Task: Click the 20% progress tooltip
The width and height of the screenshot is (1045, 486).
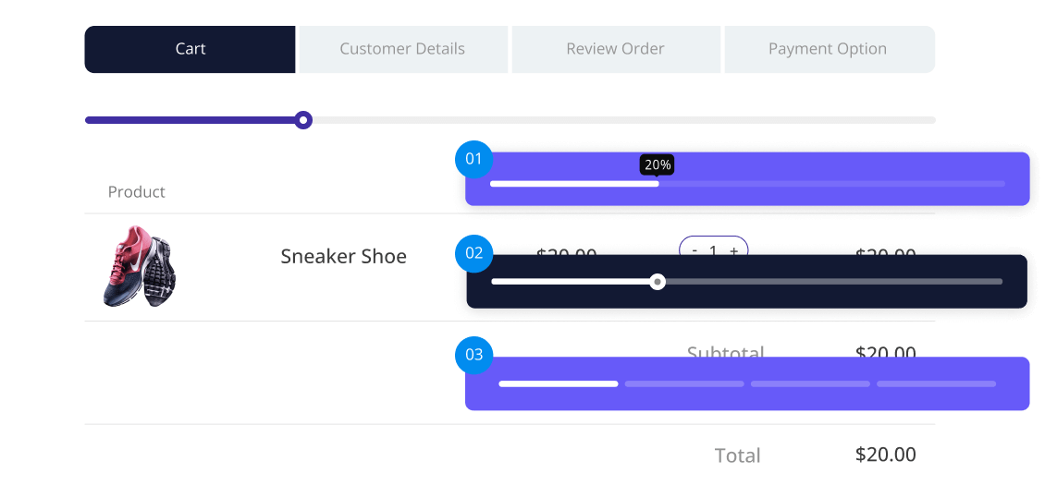Action: 658,165
